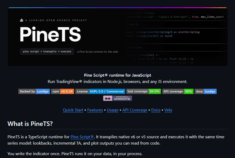Click the License AGPL-3.0 / Commercial badge
235x158 pixels.
100,91
